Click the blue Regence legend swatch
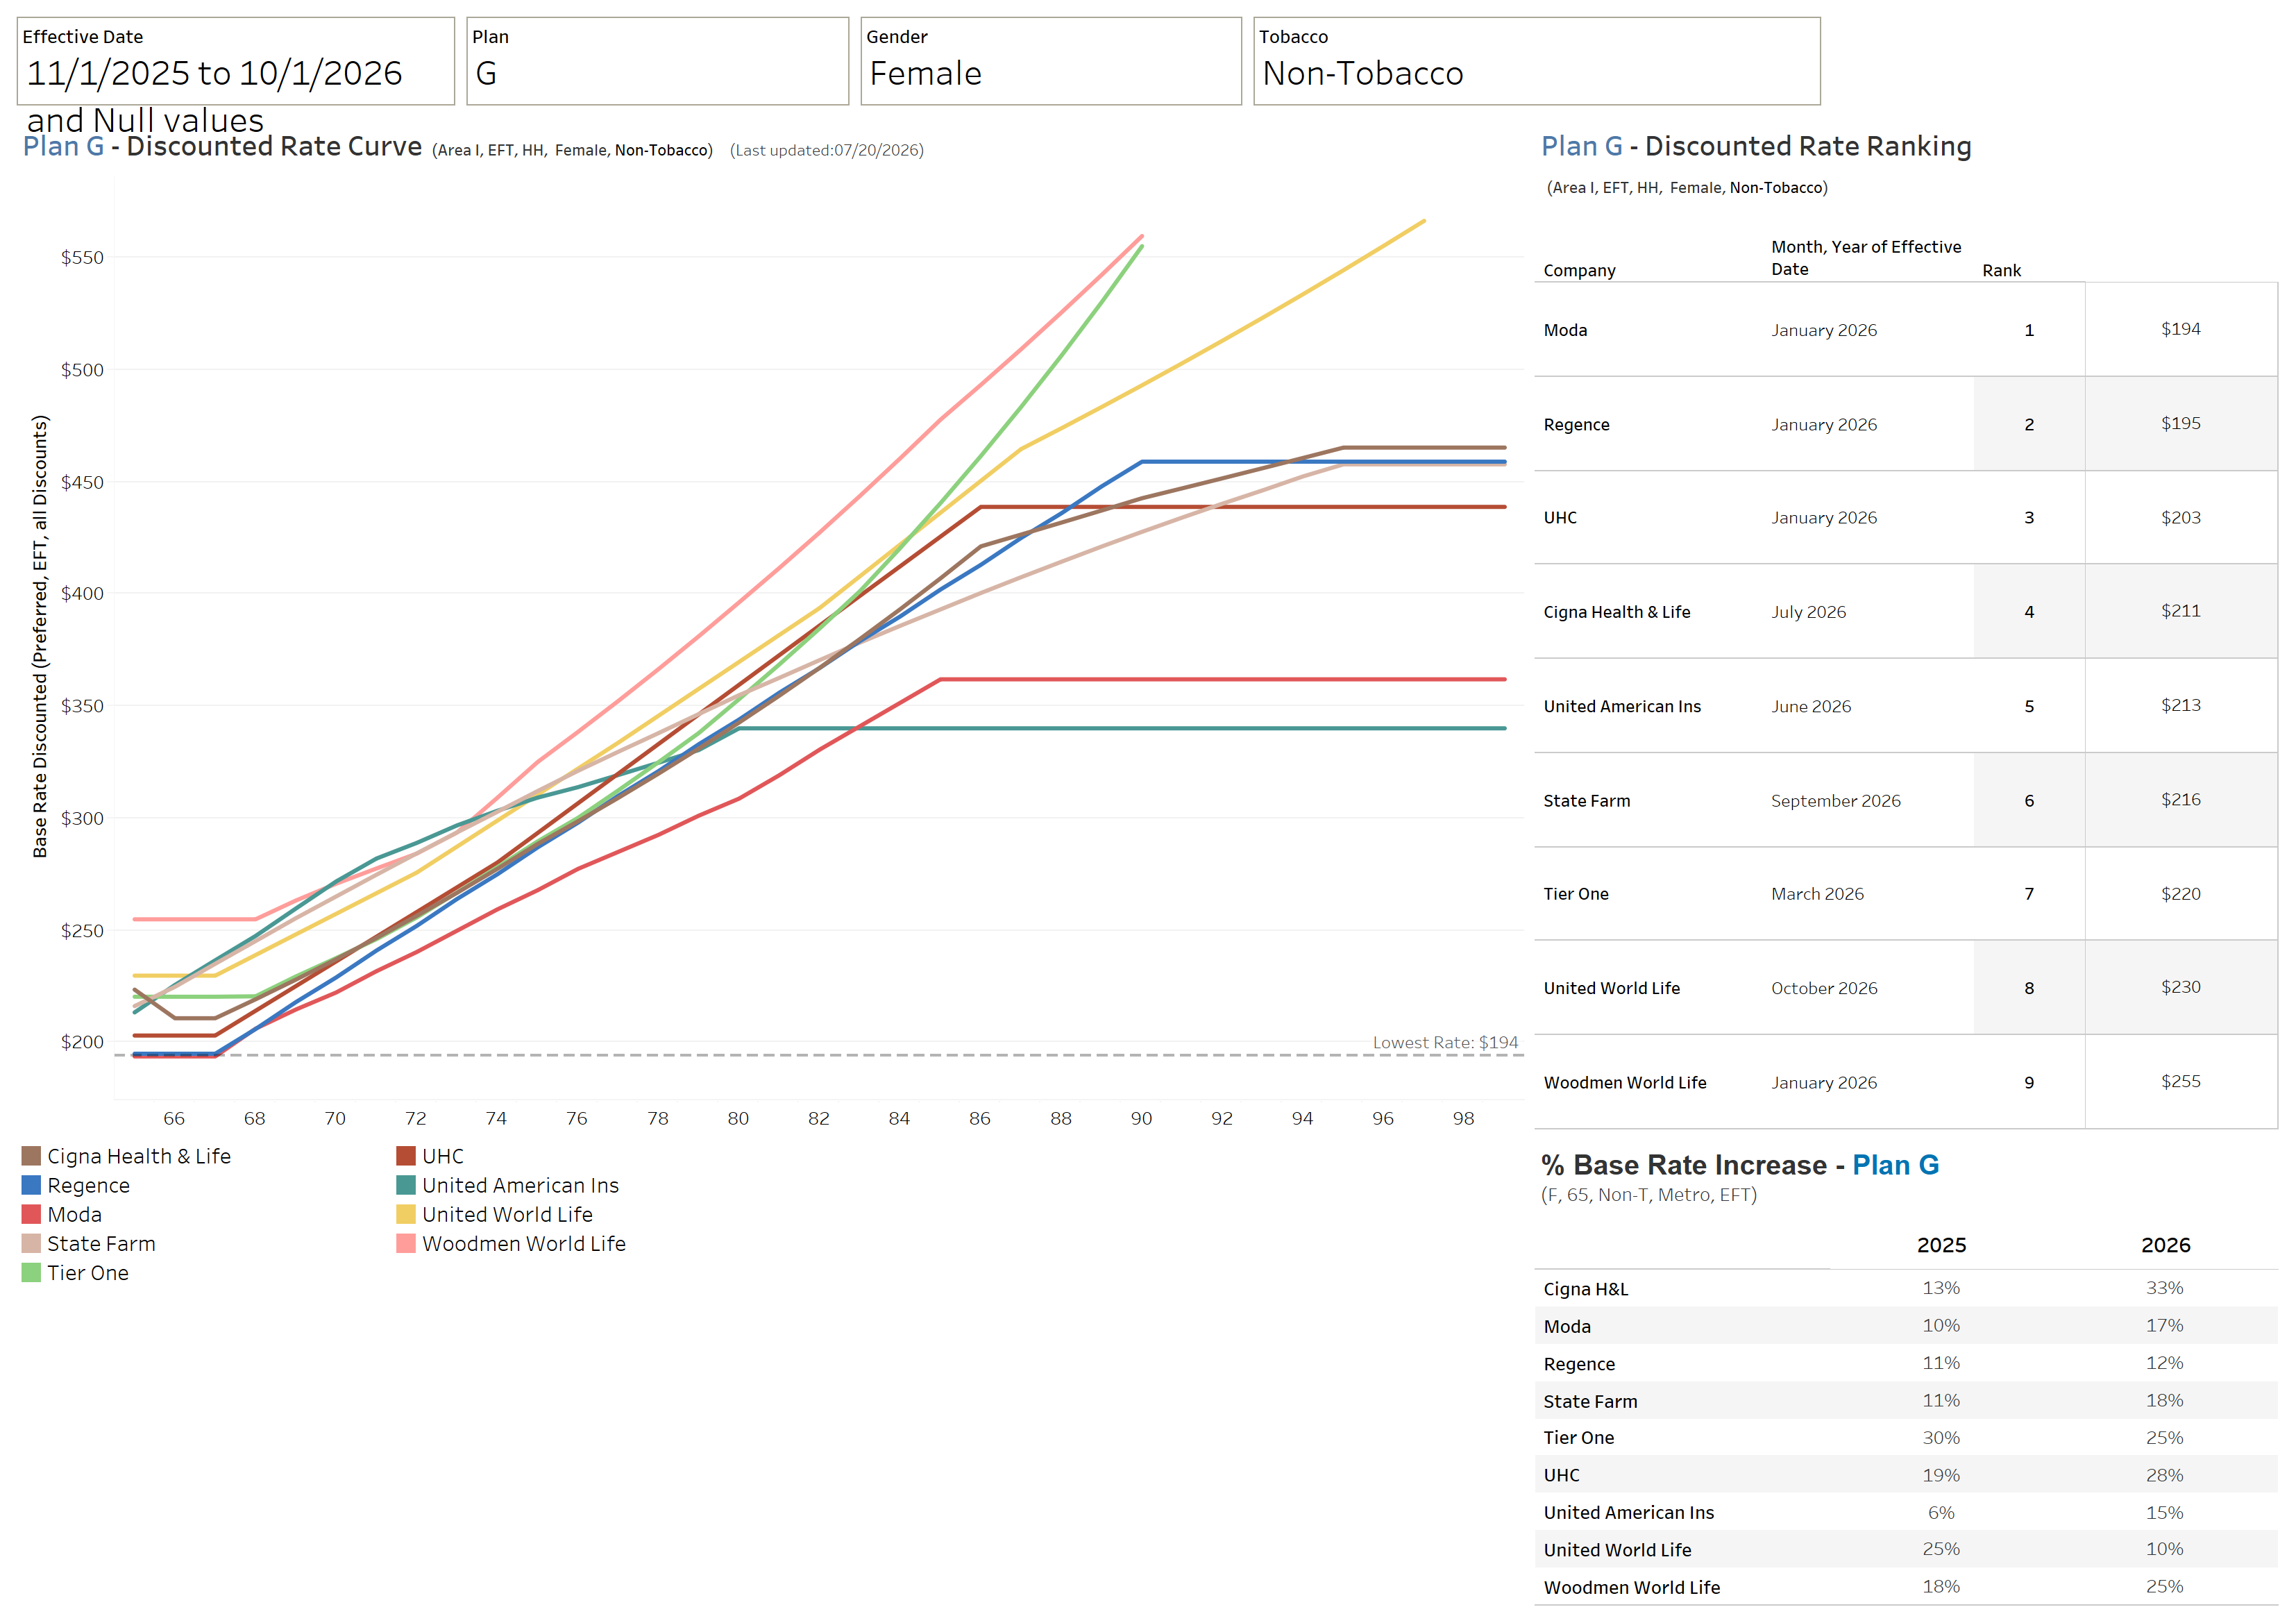2296x1623 pixels. 31,1185
